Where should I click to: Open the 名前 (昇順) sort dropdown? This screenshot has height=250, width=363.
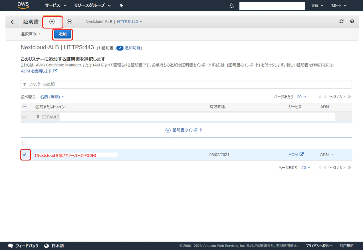click(52, 97)
